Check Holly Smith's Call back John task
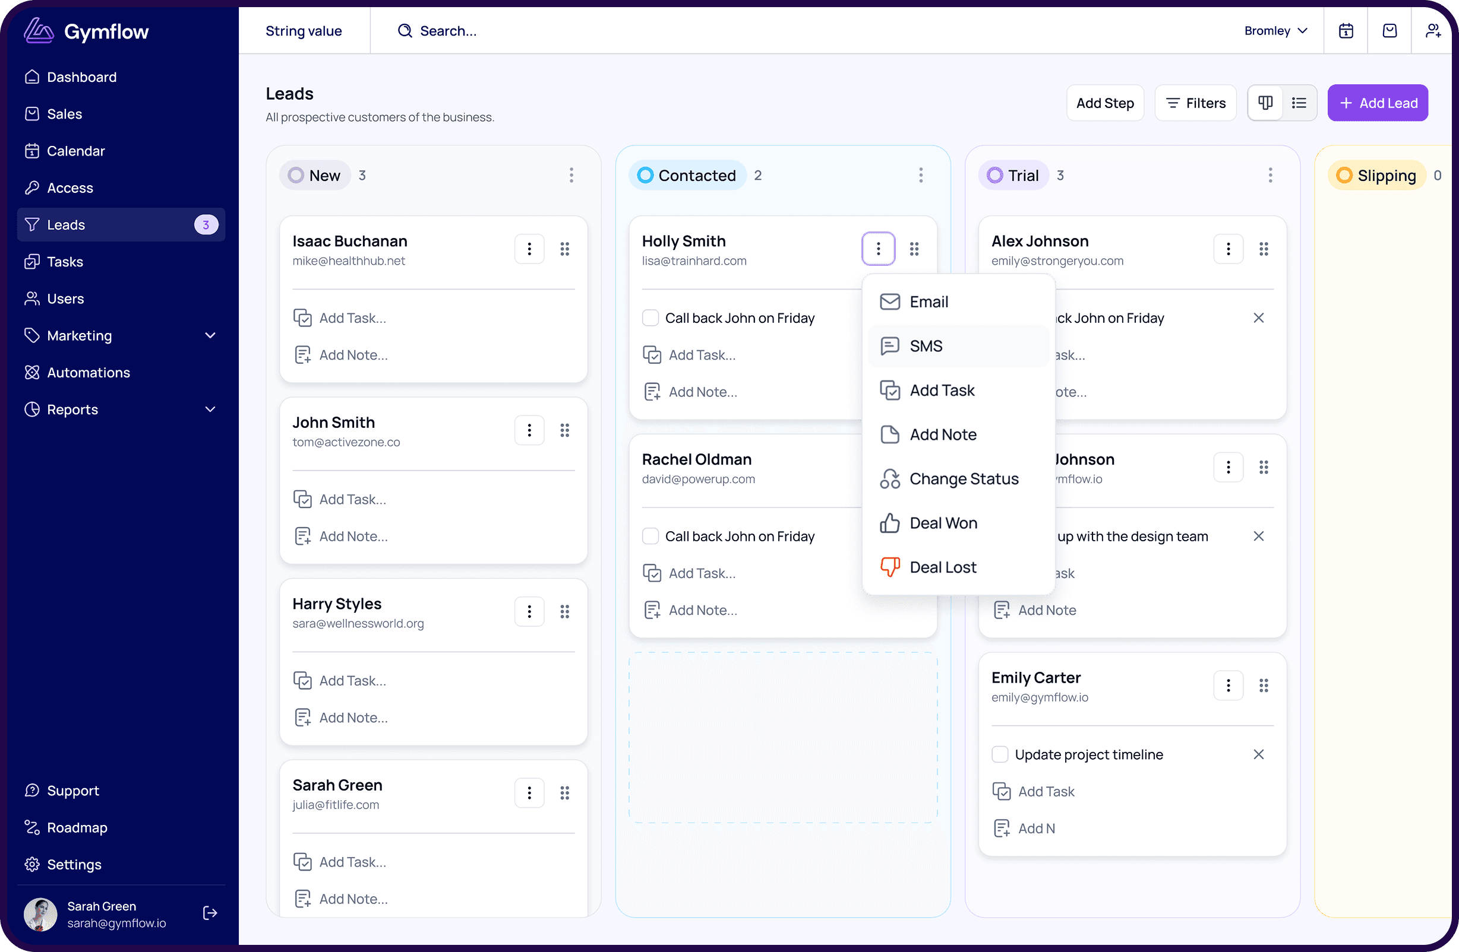Image resolution: width=1459 pixels, height=952 pixels. (x=650, y=318)
